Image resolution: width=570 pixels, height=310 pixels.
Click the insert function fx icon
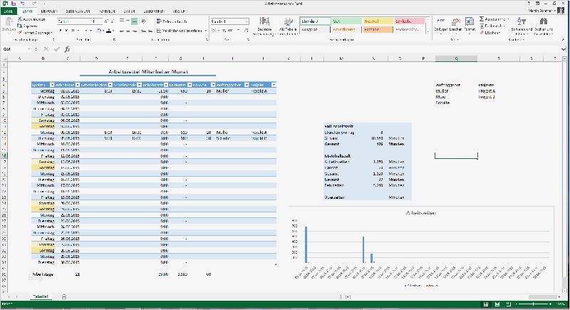pyautogui.click(x=67, y=49)
